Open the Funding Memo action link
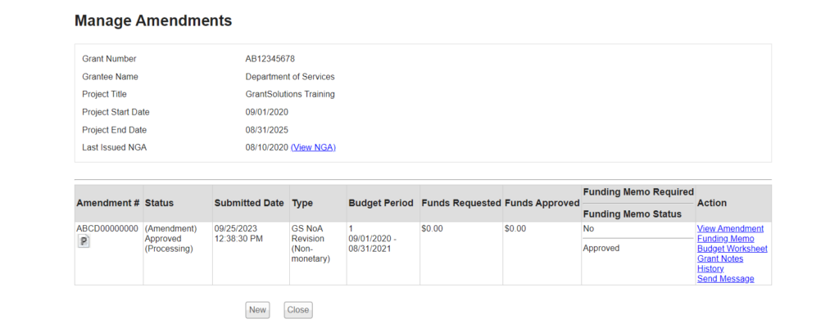The width and height of the screenshot is (839, 328). click(x=725, y=239)
